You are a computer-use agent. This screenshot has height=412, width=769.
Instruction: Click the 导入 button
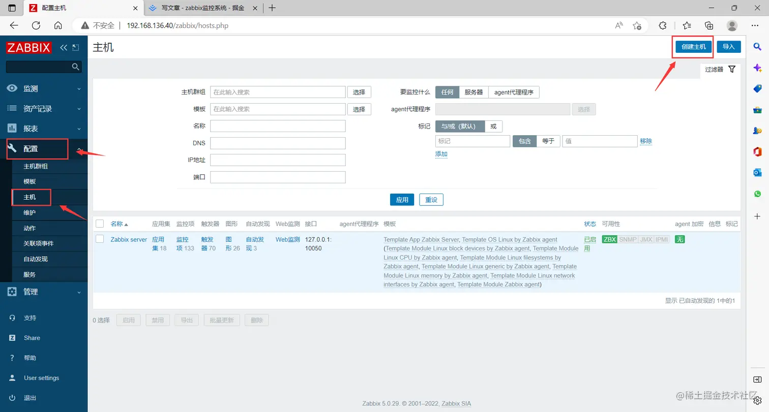coord(729,47)
